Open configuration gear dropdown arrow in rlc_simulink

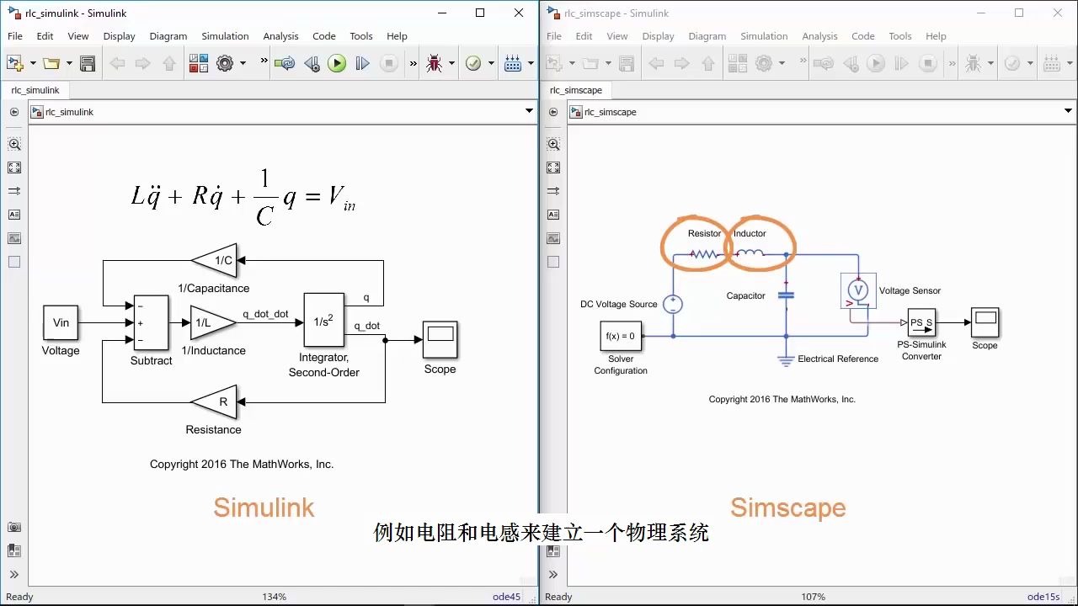coord(243,63)
